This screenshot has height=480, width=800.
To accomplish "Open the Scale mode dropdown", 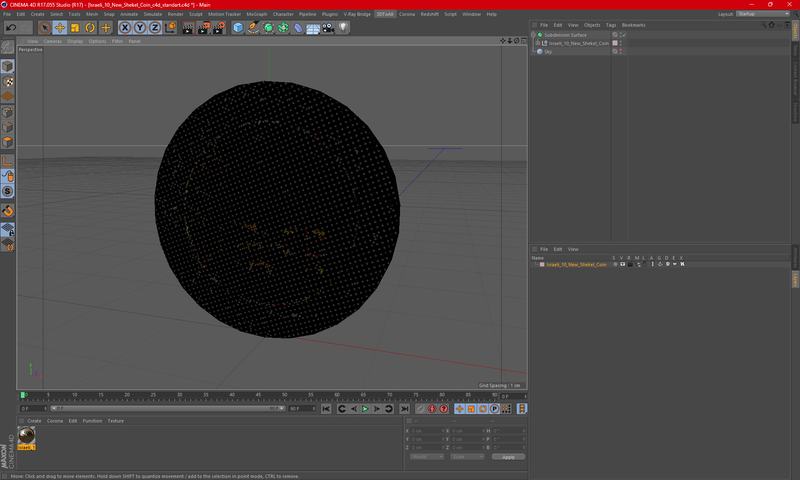I will 467,457.
